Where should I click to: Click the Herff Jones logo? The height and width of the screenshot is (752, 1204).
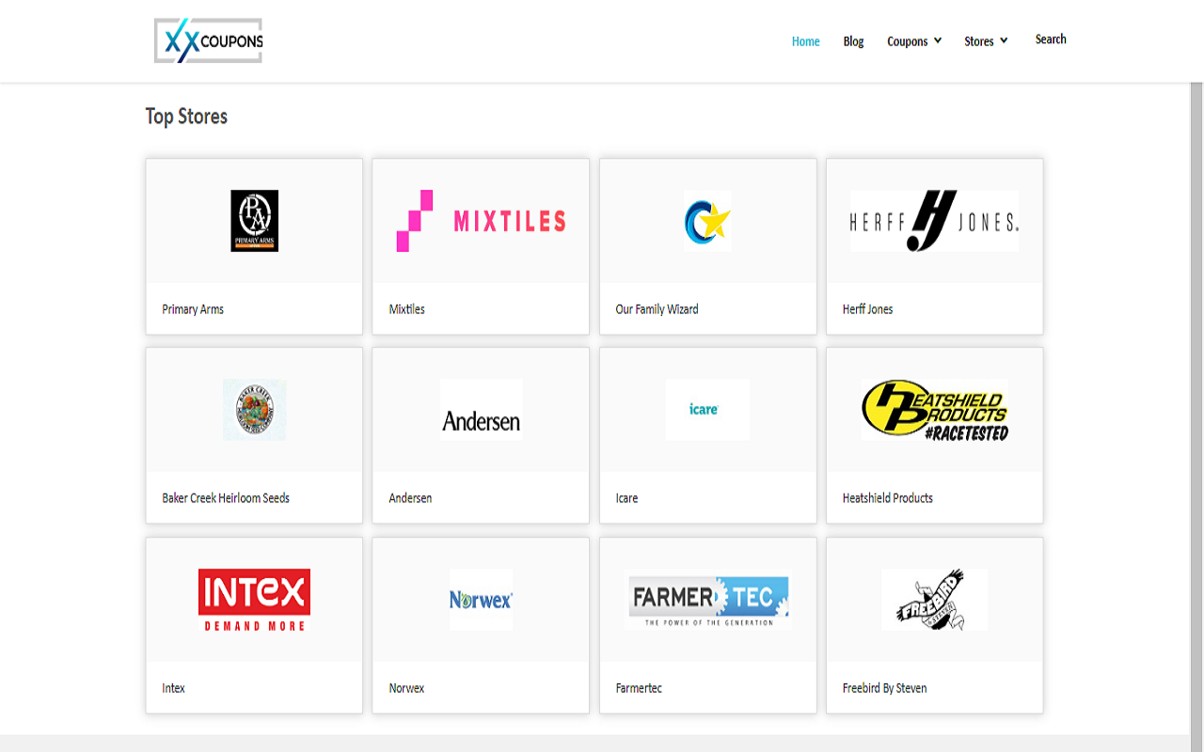[x=934, y=221]
